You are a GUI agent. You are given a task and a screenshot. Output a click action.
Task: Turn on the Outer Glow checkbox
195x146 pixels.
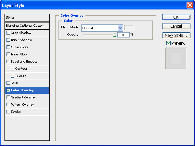8,47
